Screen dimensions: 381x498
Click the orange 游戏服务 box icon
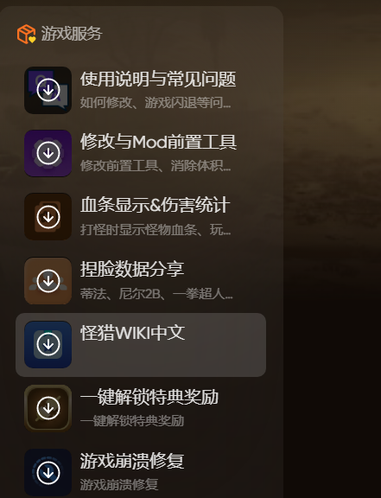pyautogui.click(x=27, y=34)
